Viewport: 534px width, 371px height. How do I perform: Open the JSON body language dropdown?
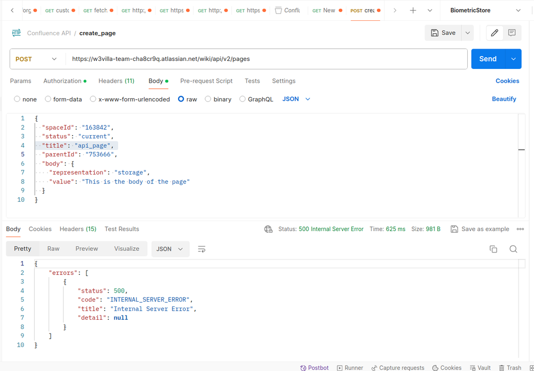[296, 99]
